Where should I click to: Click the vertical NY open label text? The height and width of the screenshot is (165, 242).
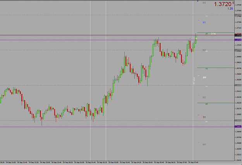coord(194,81)
